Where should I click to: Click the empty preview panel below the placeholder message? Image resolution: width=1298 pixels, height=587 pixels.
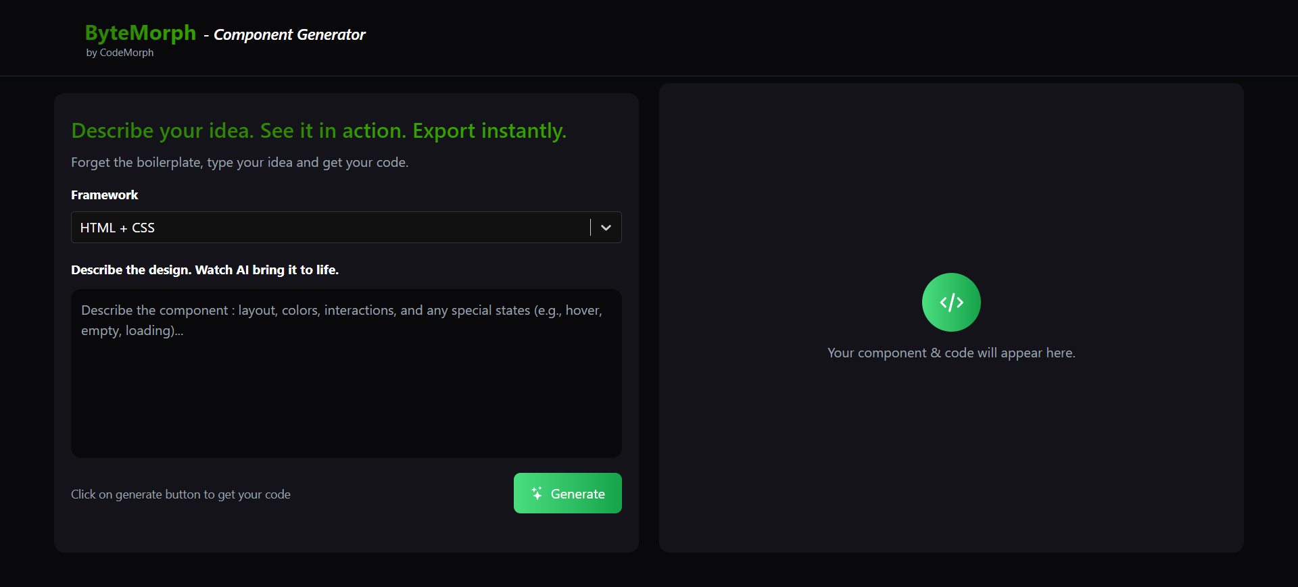tap(951, 459)
